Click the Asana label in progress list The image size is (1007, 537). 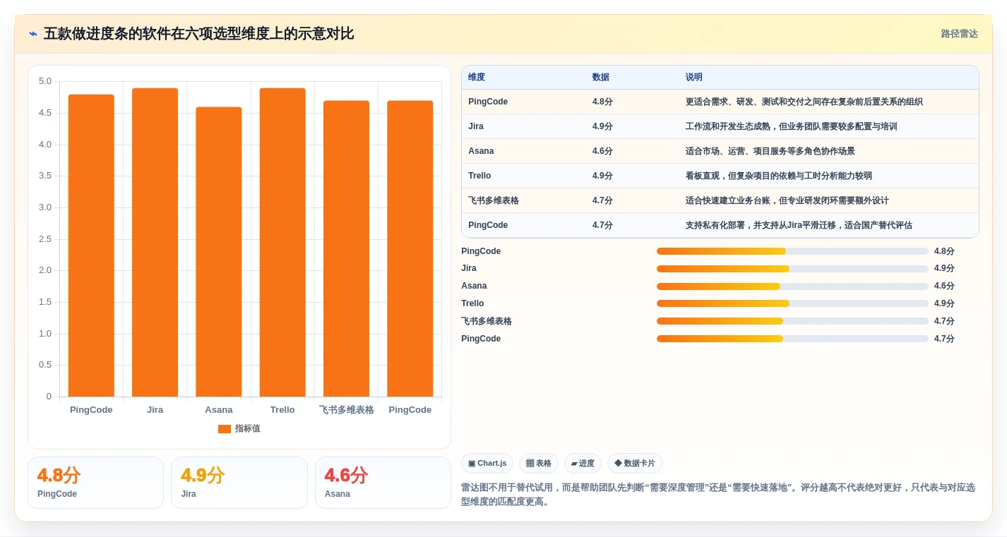[x=474, y=286]
